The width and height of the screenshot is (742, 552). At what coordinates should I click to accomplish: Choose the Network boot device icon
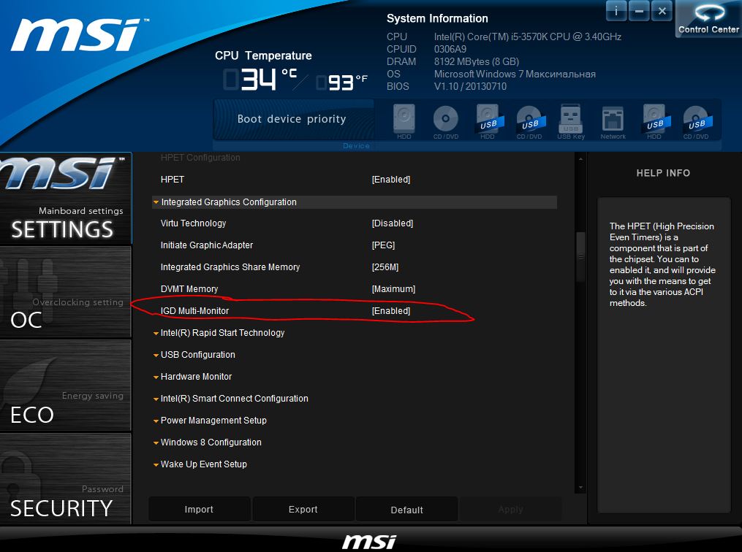(613, 121)
